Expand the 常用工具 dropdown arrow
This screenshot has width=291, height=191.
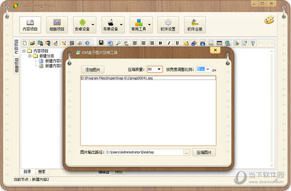click(149, 24)
